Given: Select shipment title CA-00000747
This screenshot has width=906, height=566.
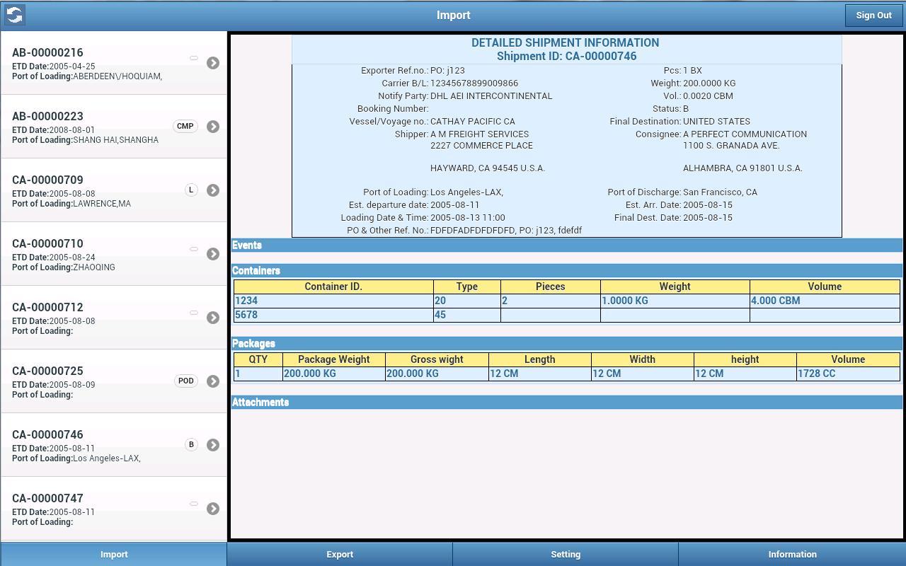Looking at the screenshot, I should click(47, 498).
